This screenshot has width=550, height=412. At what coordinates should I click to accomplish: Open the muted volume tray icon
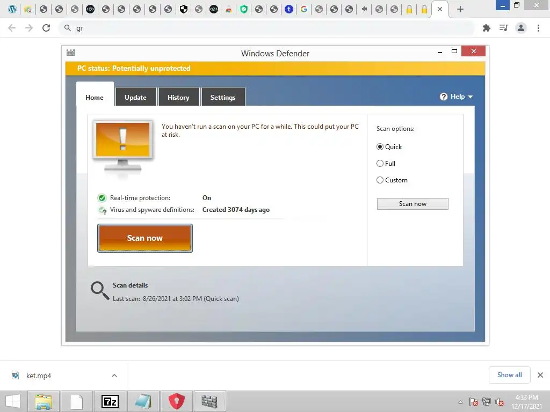tap(500, 402)
